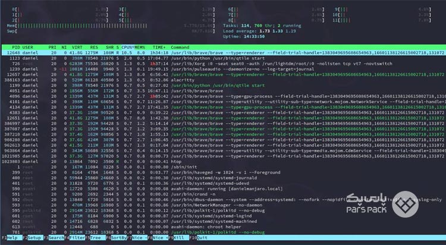
Task: Click F7 Nice - to raise priority
Action: [139, 238]
